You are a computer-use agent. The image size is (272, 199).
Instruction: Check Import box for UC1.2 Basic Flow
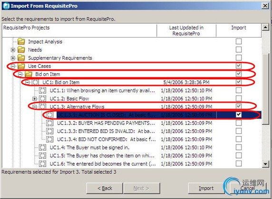[x=239, y=98]
